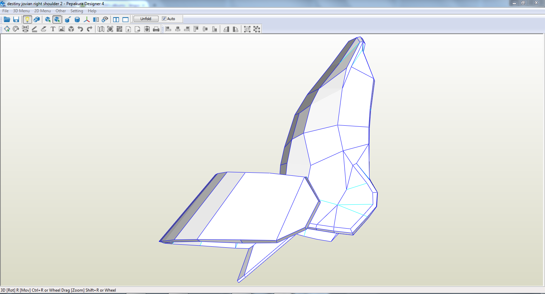Switch to split two-pane window layout

point(116,19)
